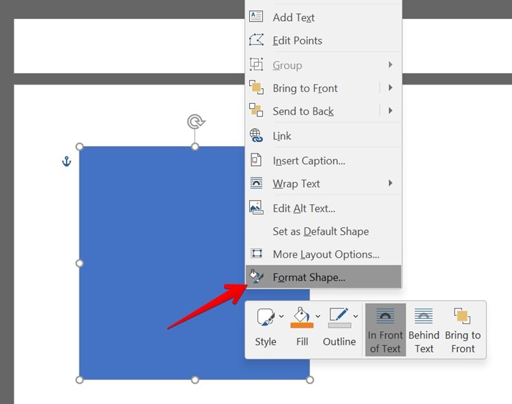Click the shape's rotation handle
This screenshot has height=404, width=512.
point(196,121)
